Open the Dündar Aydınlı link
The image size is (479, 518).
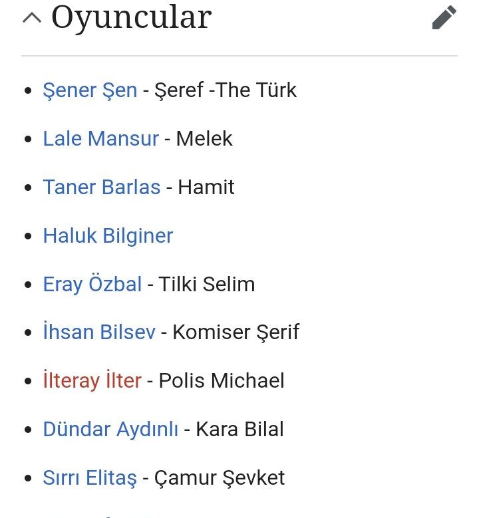point(110,429)
